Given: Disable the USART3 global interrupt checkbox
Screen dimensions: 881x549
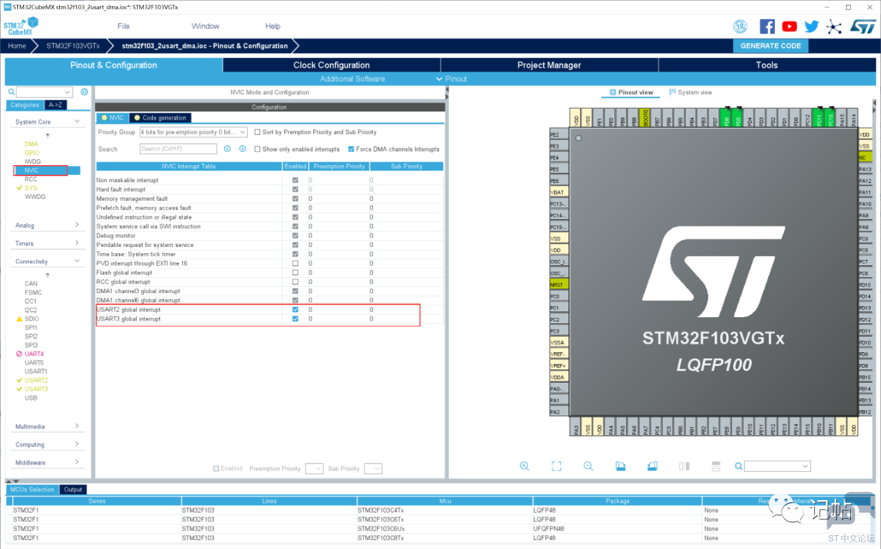Looking at the screenshot, I should click(295, 319).
